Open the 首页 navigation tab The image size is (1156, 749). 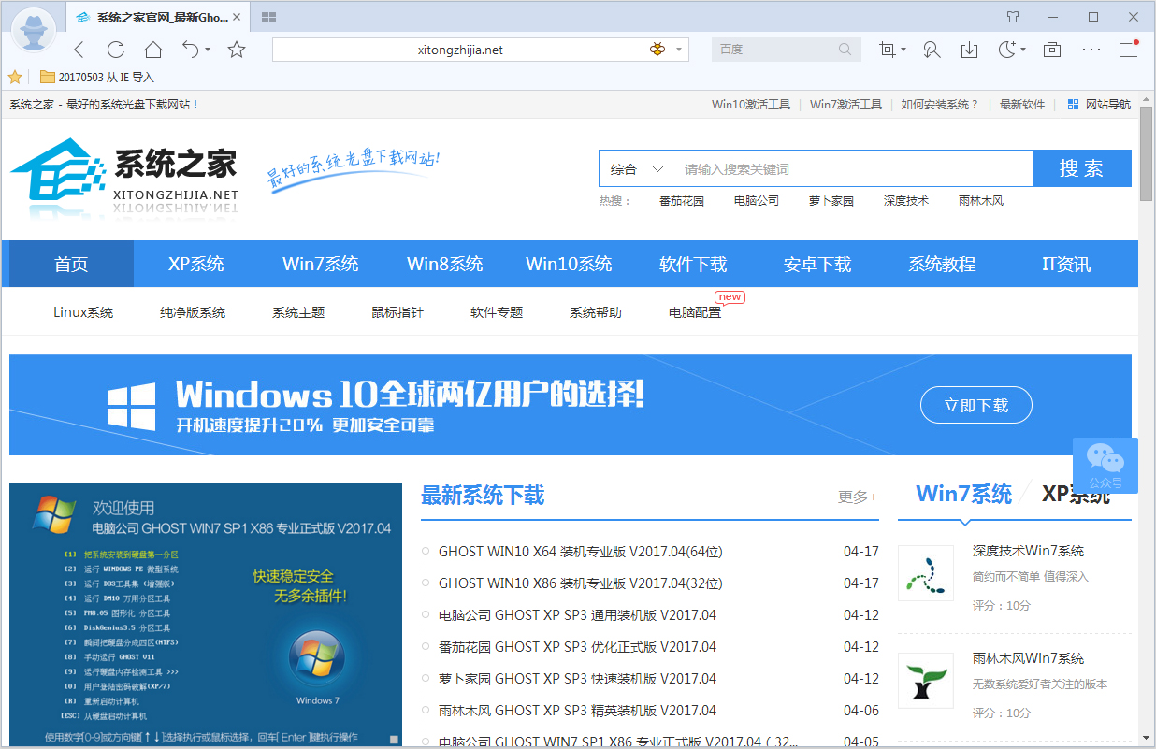tap(71, 264)
